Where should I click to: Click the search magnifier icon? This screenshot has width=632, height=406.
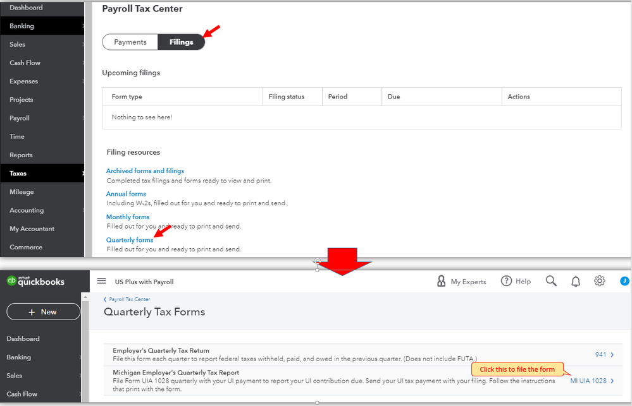coord(551,281)
